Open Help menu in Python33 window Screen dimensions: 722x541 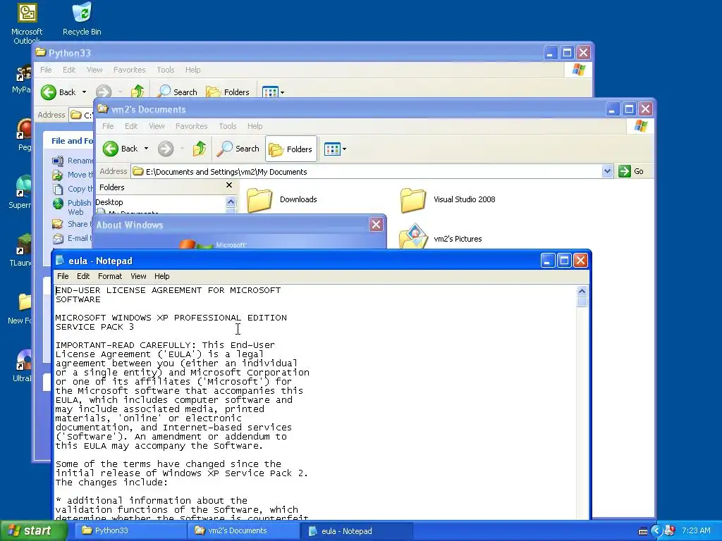coord(192,70)
